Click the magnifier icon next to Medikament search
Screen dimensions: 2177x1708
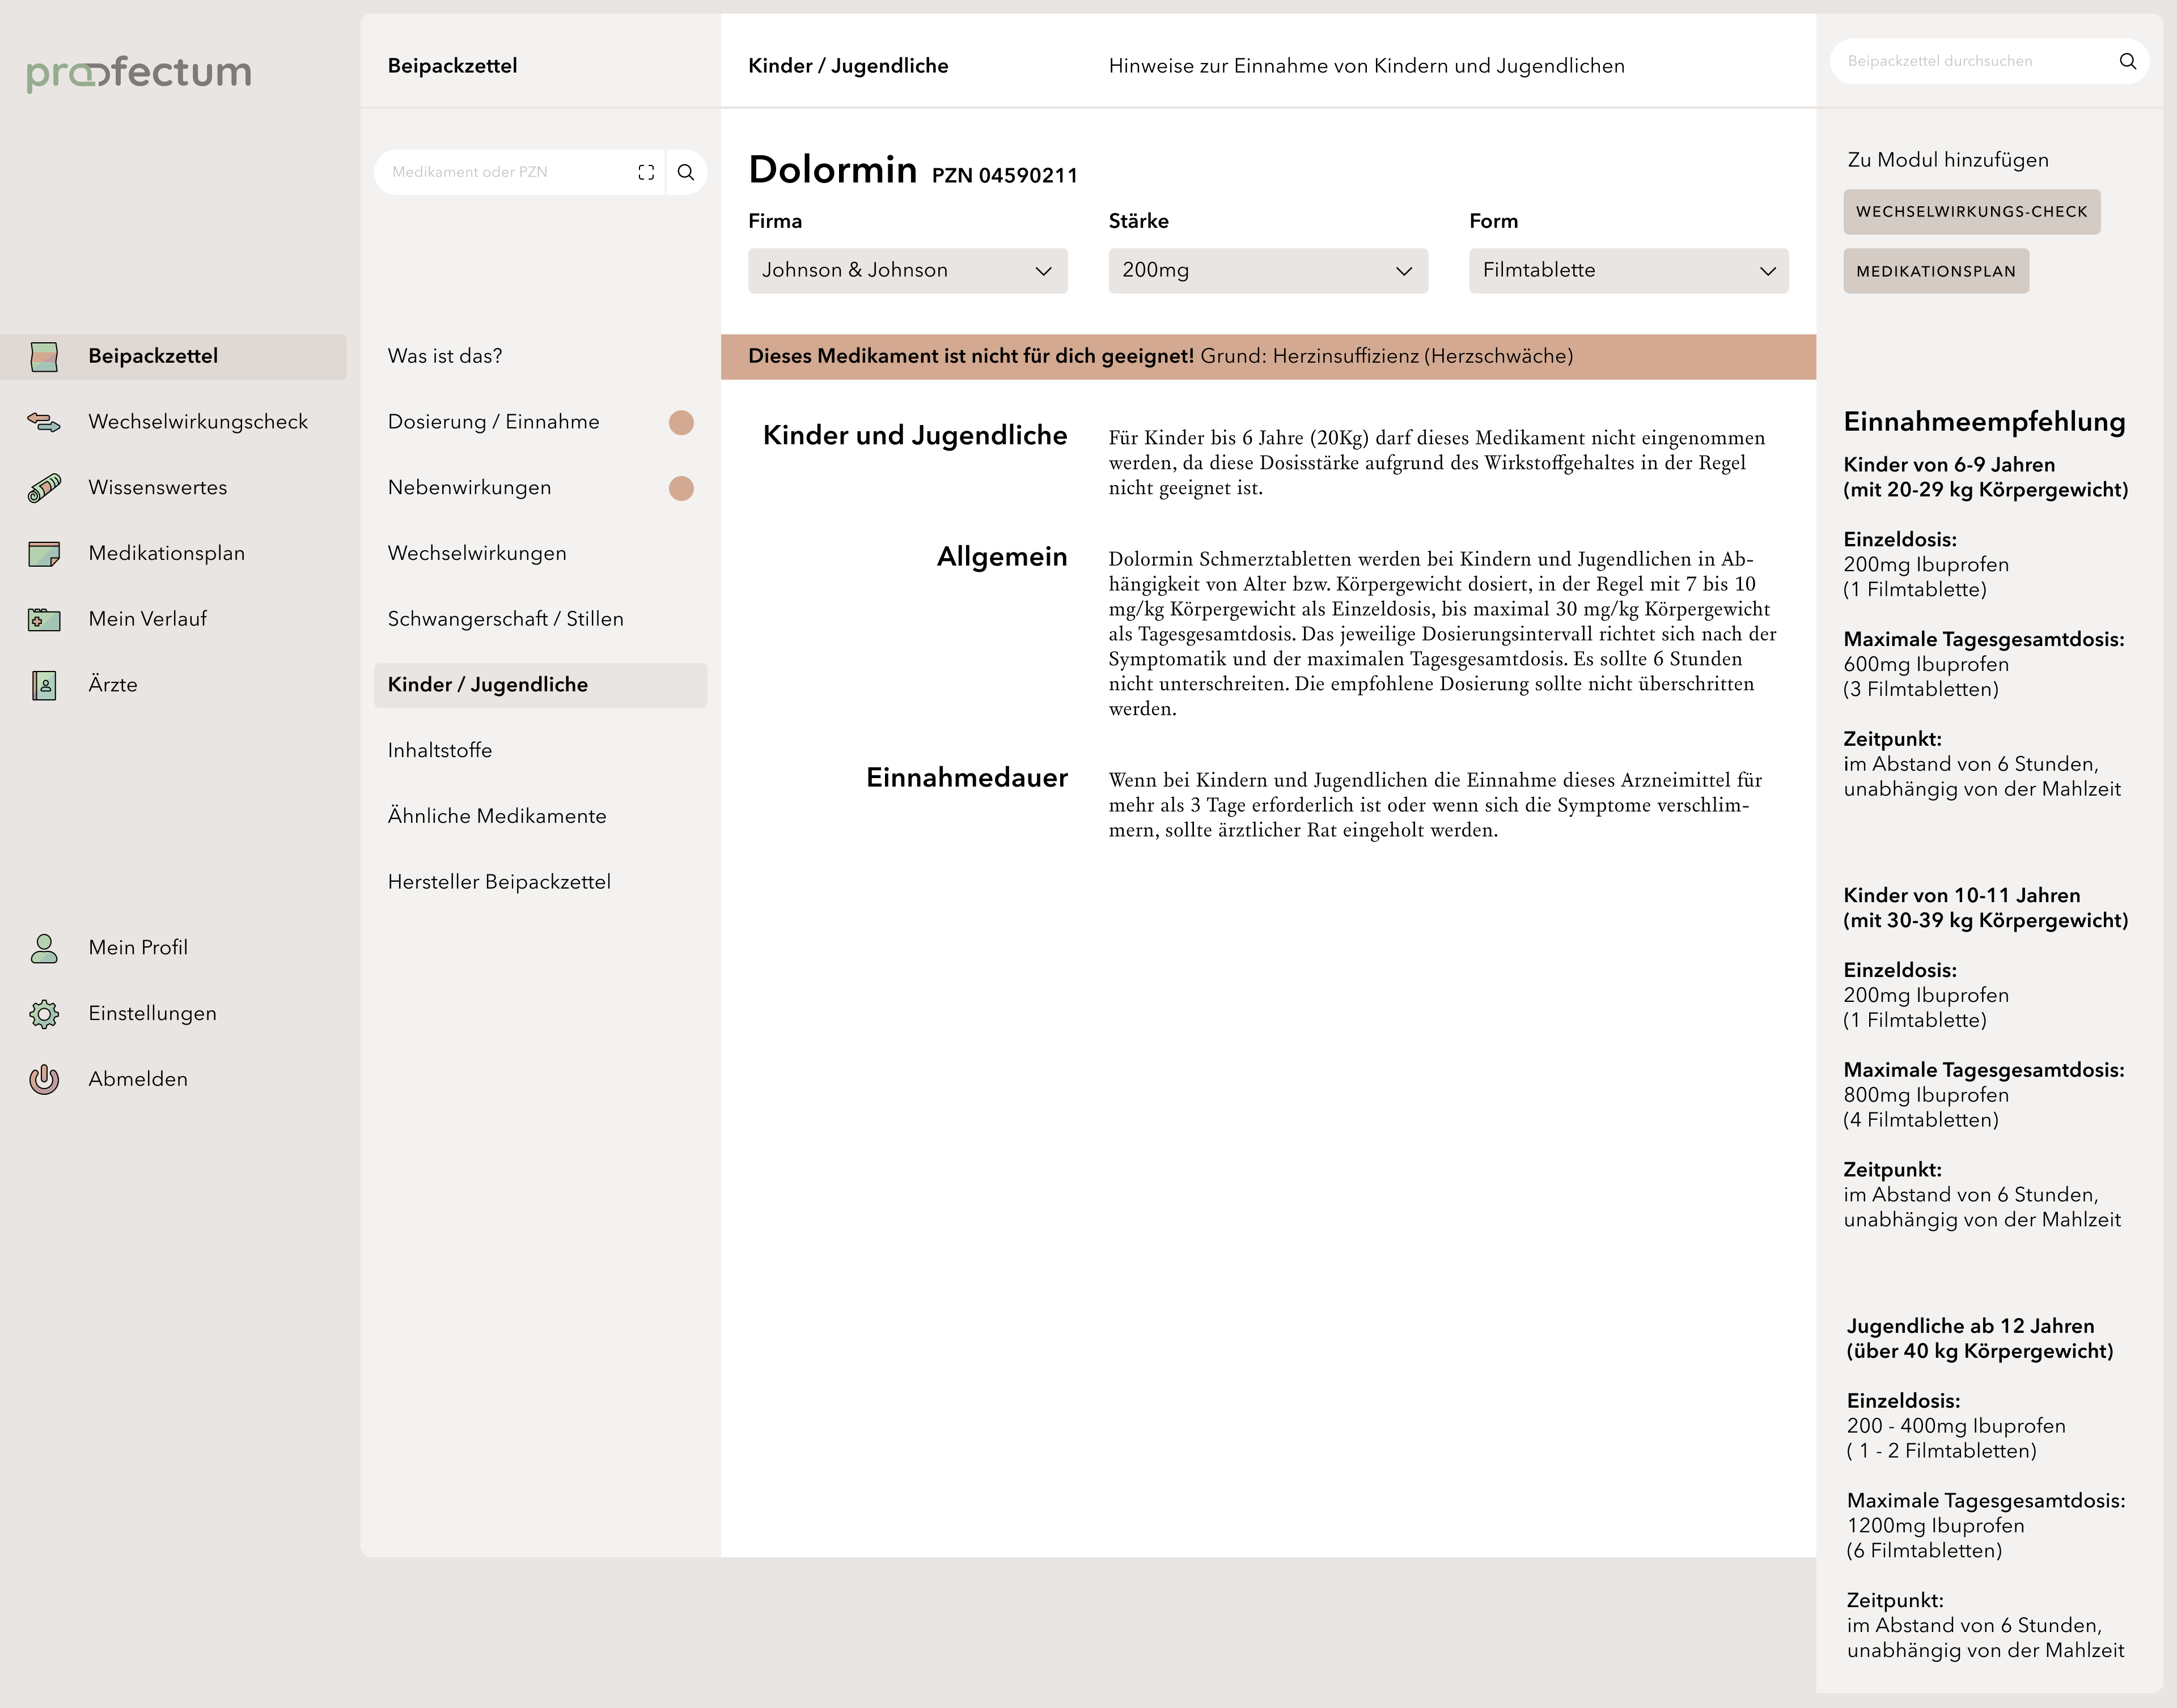click(687, 172)
